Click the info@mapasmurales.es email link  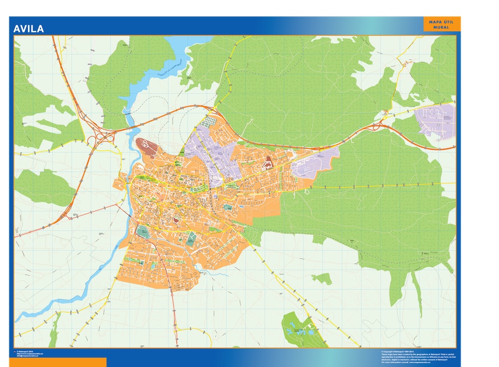(x=26, y=356)
